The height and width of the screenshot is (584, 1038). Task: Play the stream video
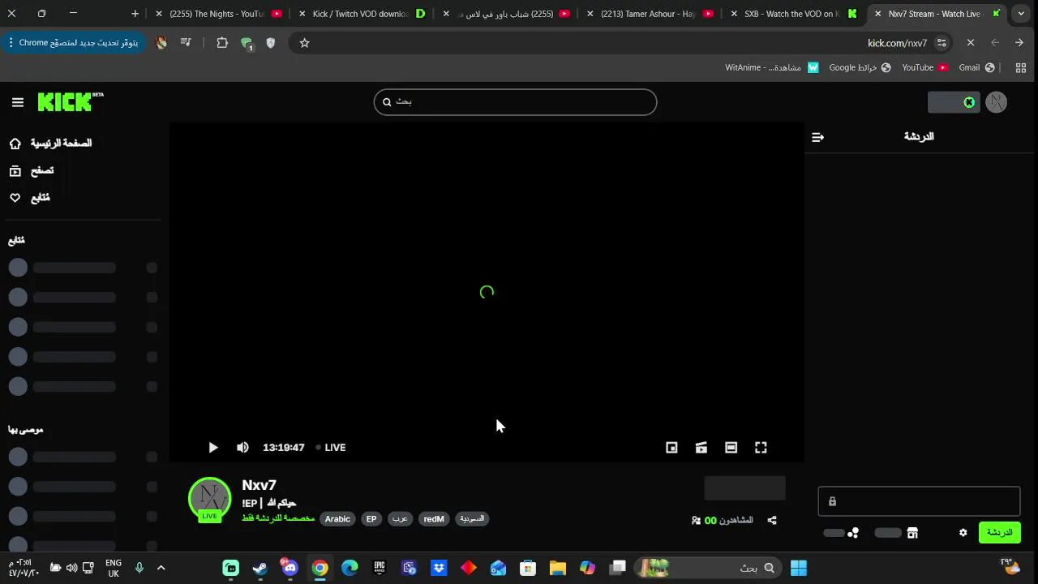(212, 448)
